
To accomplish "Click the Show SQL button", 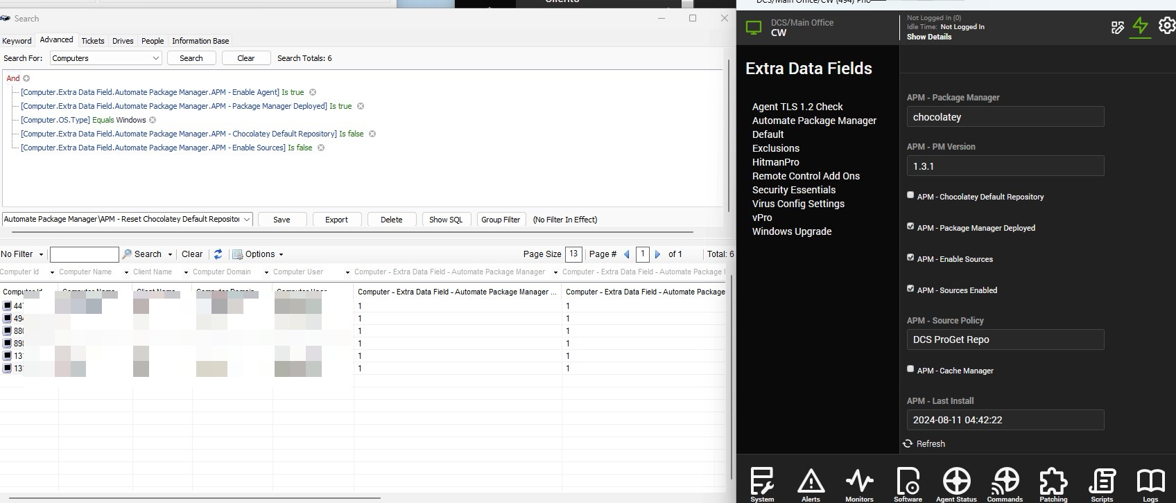I will (x=445, y=220).
